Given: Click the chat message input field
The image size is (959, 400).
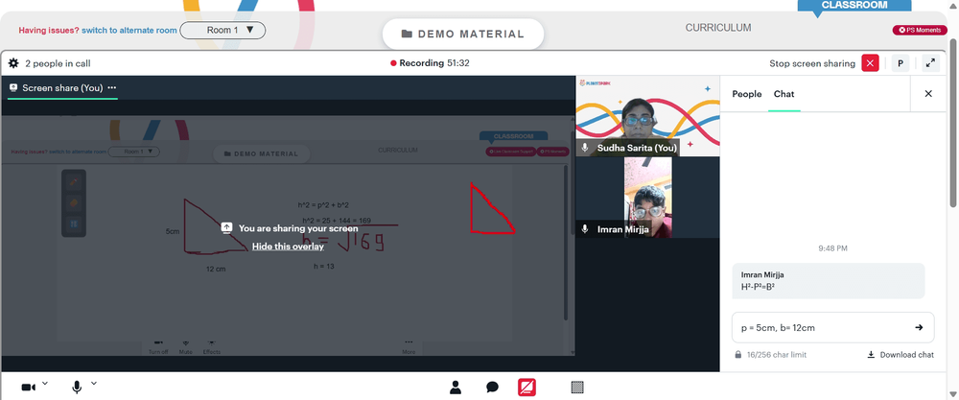Looking at the screenshot, I should point(833,327).
